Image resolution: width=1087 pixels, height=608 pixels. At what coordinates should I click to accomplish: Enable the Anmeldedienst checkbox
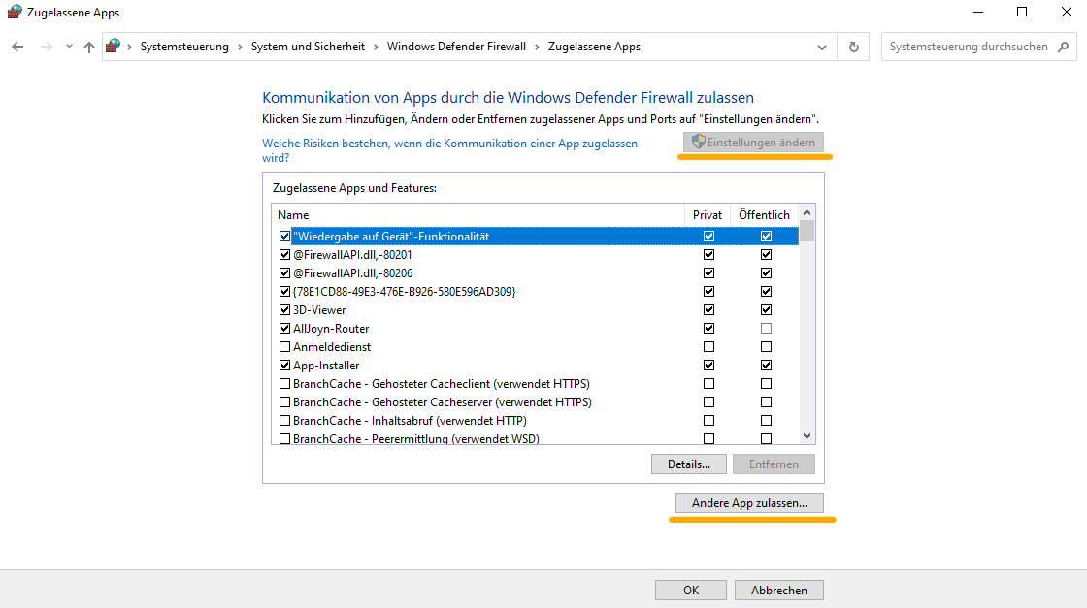click(284, 346)
